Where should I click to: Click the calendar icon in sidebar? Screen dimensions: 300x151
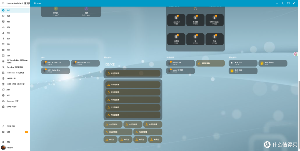(x=3, y=56)
